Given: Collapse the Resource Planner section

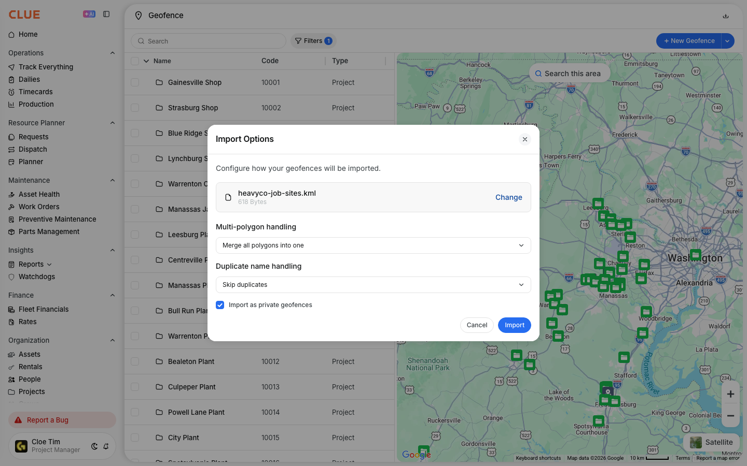Looking at the screenshot, I should [x=113, y=123].
